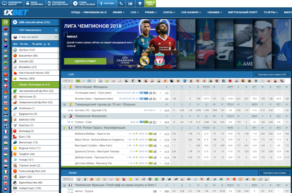Click the search magnifier icon next to По дням

pyautogui.click(x=49, y=44)
